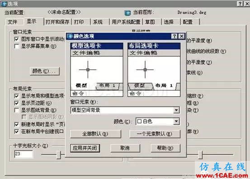Toggle 图形窗口中显示滚动条 checkbox
The height and width of the screenshot is (179, 250).
coord(17,39)
